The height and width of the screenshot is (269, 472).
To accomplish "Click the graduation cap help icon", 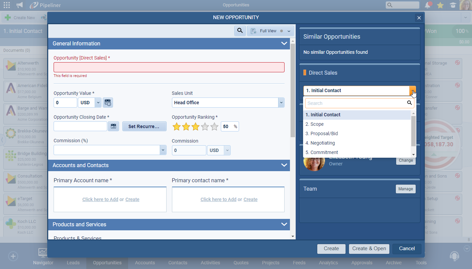I will click(452, 5).
